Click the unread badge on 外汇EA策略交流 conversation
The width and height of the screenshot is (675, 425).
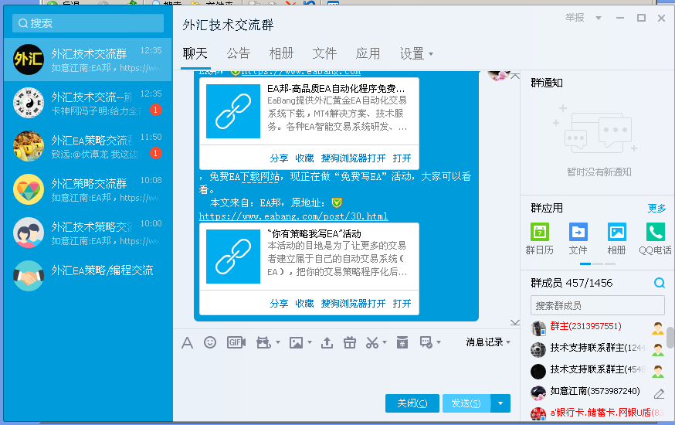pyautogui.click(x=156, y=153)
